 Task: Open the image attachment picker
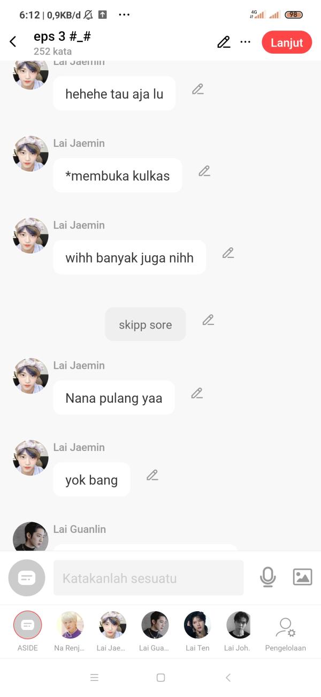[x=303, y=577]
